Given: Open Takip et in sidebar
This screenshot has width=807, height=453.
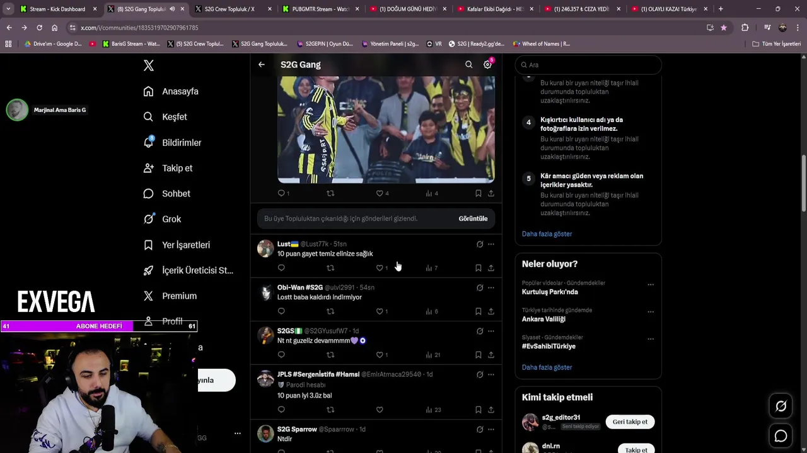Looking at the screenshot, I should (x=168, y=168).
